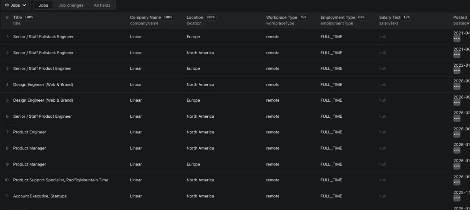The width and height of the screenshot is (470, 210).
Task: Click the 68% badge beside Employment Type
Action: 361,17
